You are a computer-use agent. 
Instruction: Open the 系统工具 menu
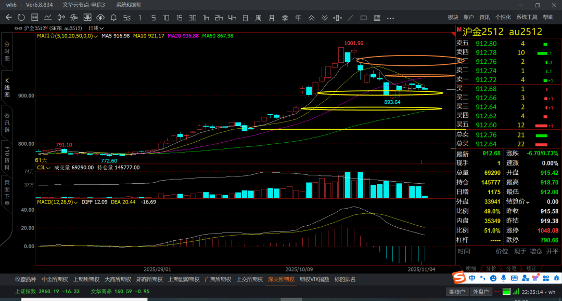click(x=527, y=17)
